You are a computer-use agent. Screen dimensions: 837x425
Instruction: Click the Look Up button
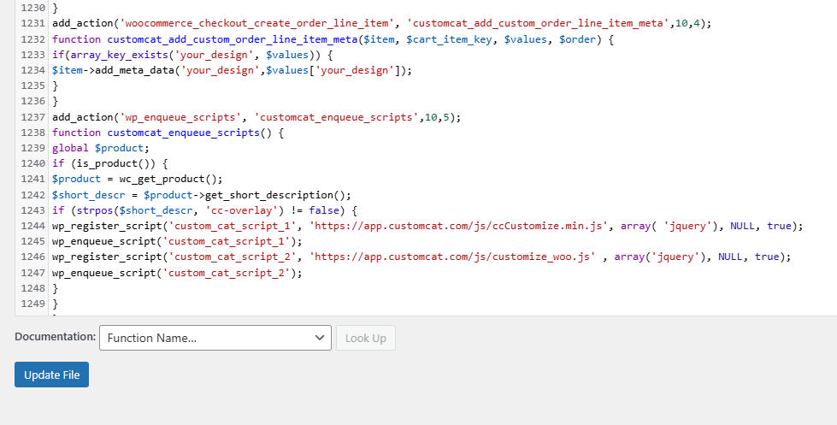[366, 338]
